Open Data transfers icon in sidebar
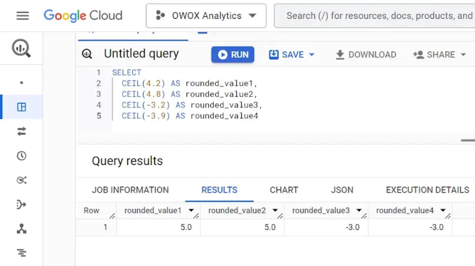 (x=22, y=131)
